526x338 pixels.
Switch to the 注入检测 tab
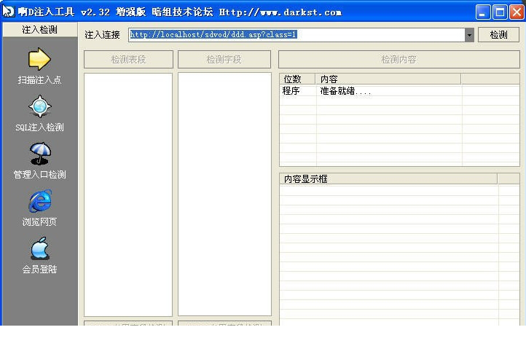pyautogui.click(x=39, y=30)
